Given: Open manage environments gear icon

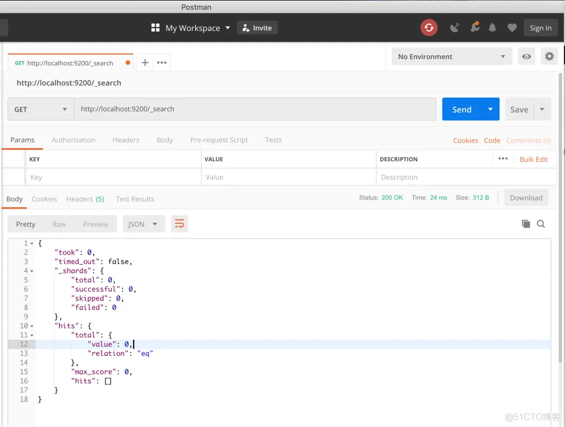Looking at the screenshot, I should 548,56.
